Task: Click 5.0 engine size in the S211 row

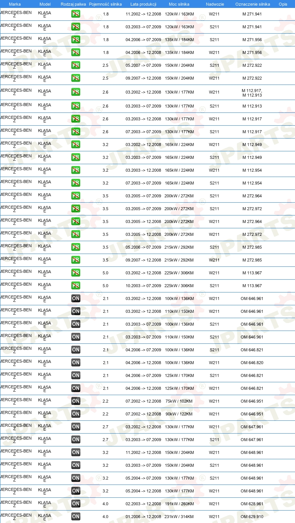Action: [x=105, y=286]
